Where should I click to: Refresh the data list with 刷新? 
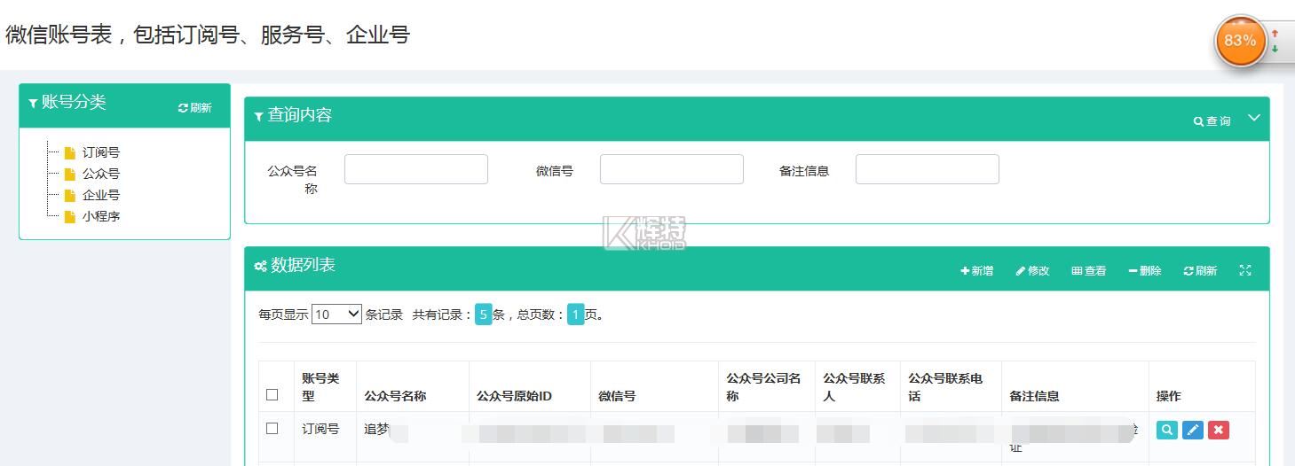point(1200,271)
